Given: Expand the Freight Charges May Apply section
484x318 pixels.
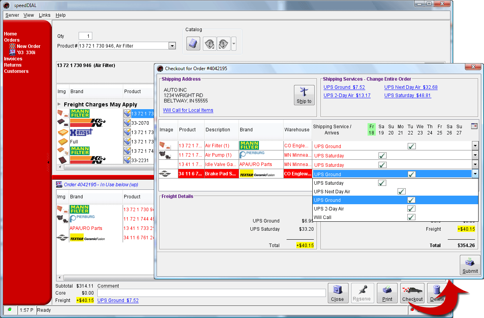Looking at the screenshot, I should coord(60,104).
